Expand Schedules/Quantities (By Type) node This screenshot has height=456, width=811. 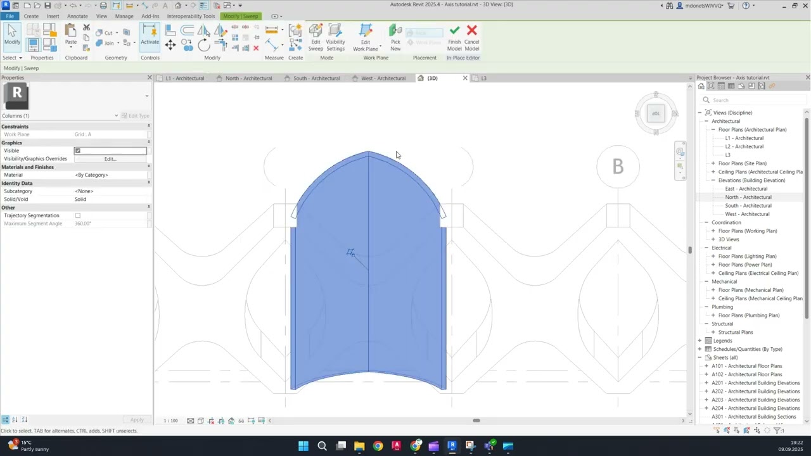click(x=700, y=349)
